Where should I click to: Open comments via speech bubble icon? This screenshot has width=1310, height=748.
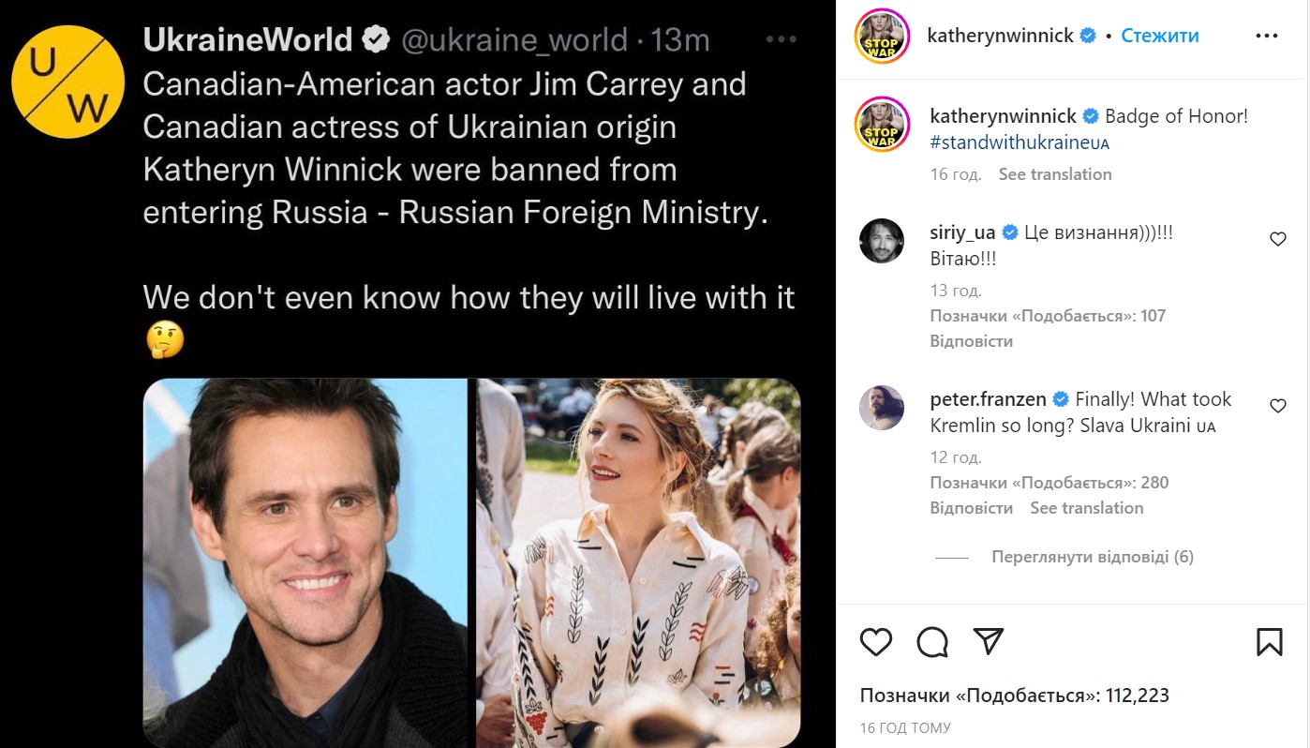(x=932, y=642)
